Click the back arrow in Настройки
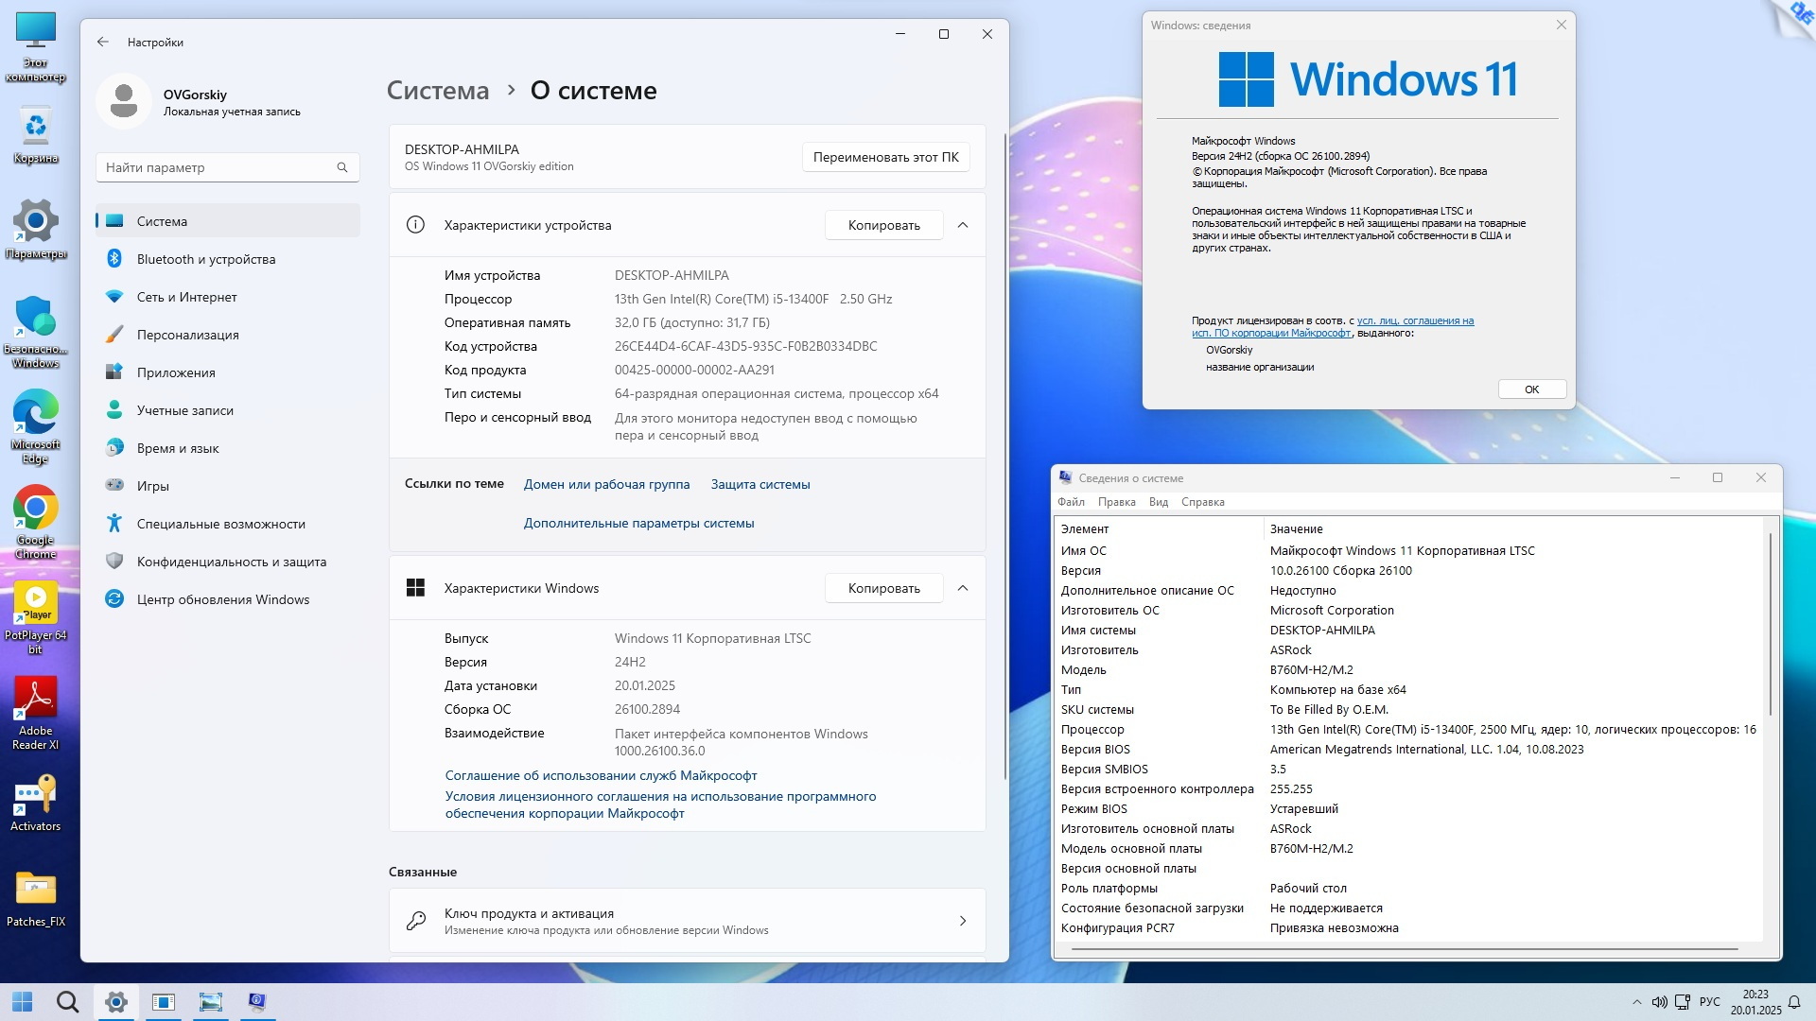 [103, 43]
